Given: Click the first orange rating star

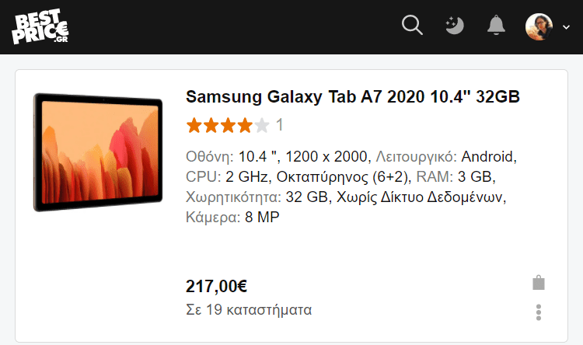Looking at the screenshot, I should pyautogui.click(x=194, y=125).
